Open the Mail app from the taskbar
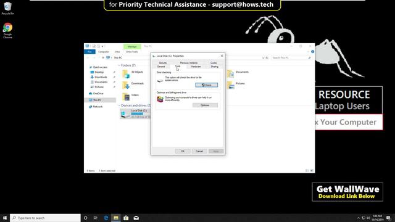This screenshot has height=222, width=395. (136, 218)
